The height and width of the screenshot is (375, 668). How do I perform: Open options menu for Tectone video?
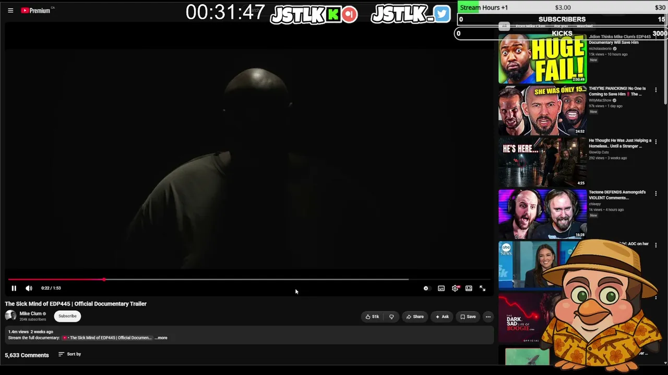click(656, 193)
